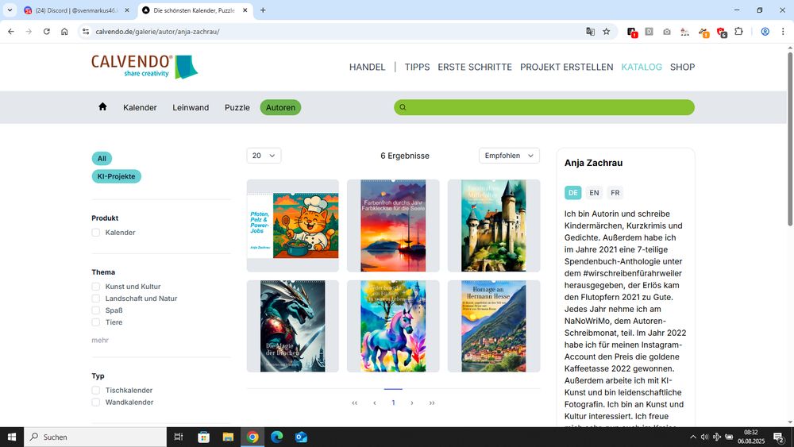This screenshot has height=447, width=794.
Task: Open the HANDEL menu item
Action: [367, 67]
